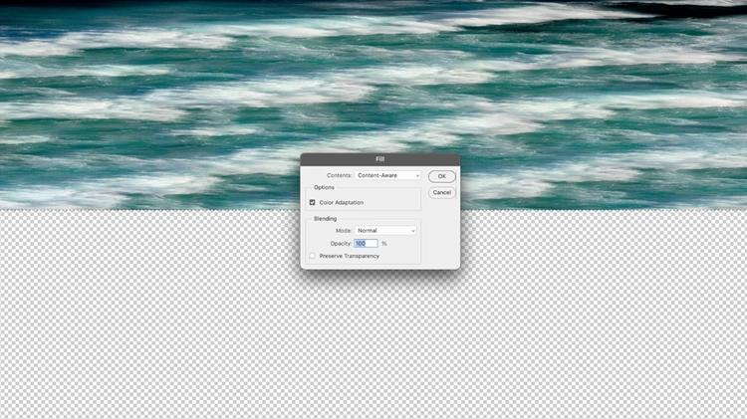The width and height of the screenshot is (747, 419).
Task: Enable the Preserve Transparency checkbox
Action: 312,256
